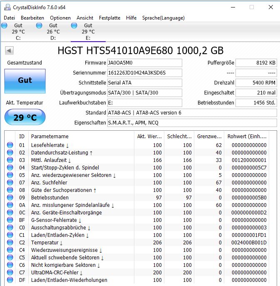Click status orb of UltraDMA-CRC-Fehler row

(x=10, y=272)
